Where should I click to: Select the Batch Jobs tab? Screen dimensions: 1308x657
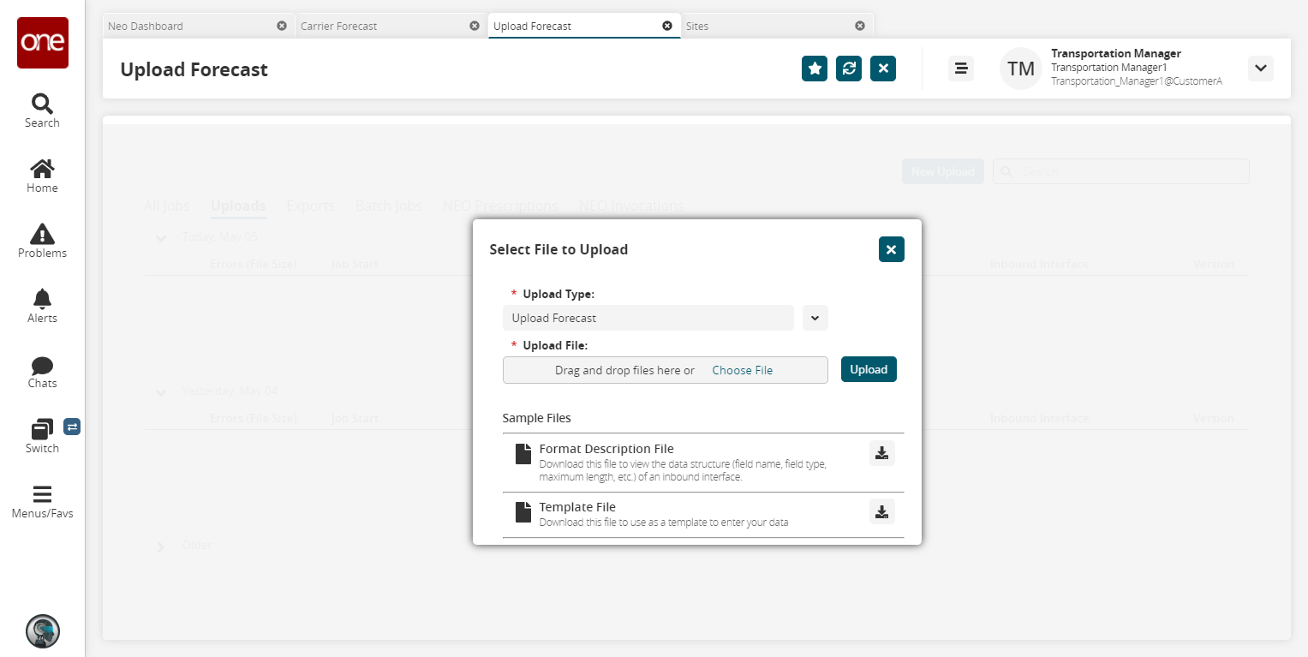389,206
